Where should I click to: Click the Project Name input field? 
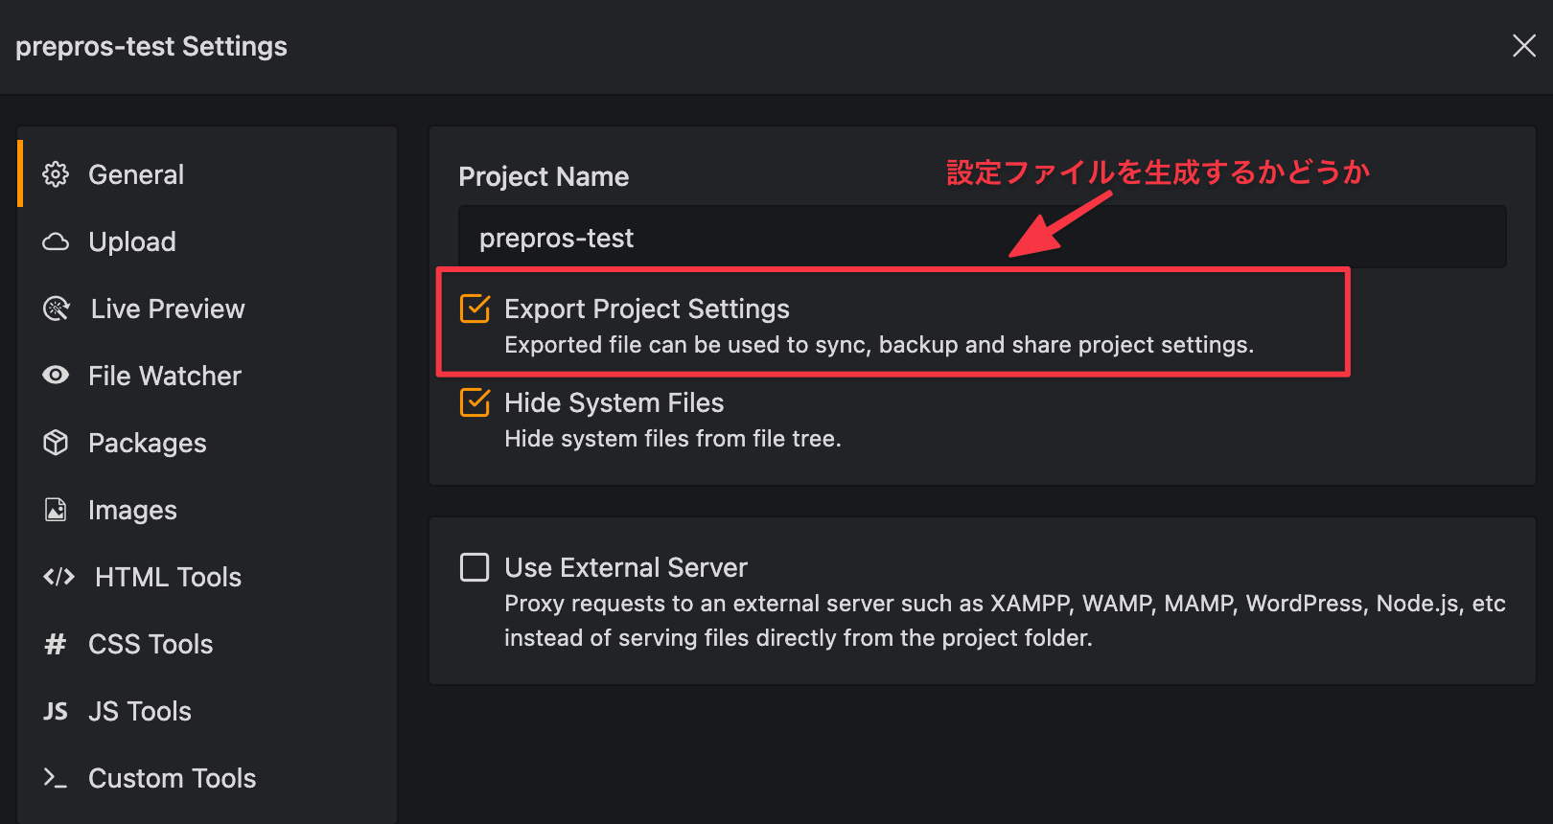982,238
